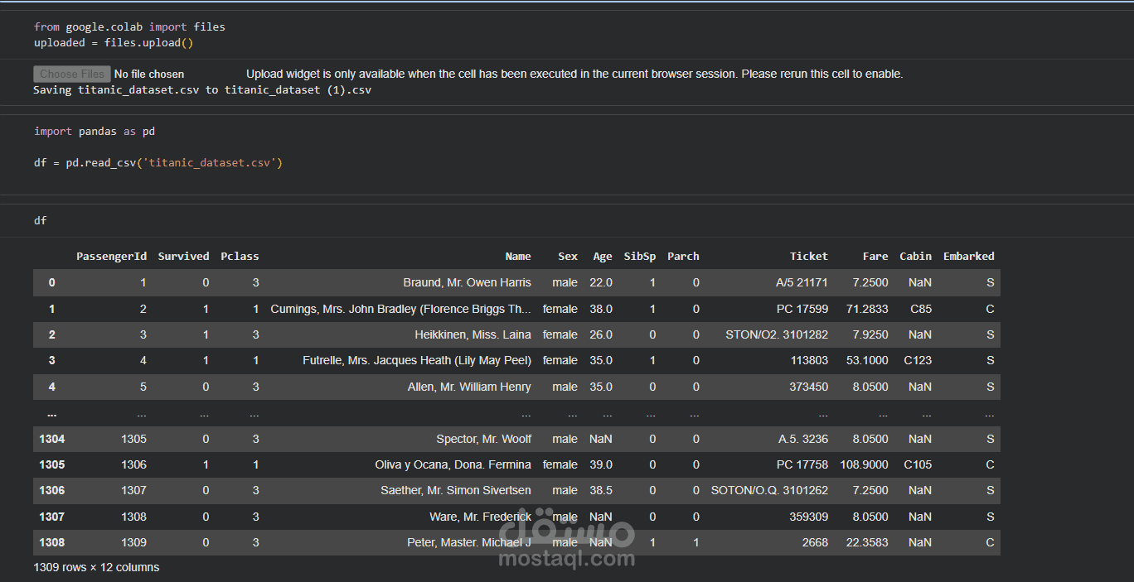Click the Fare column header

[x=875, y=257]
